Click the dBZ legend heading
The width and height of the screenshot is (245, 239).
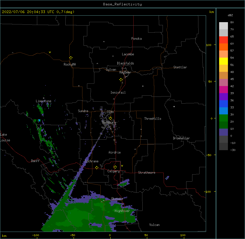(230, 15)
